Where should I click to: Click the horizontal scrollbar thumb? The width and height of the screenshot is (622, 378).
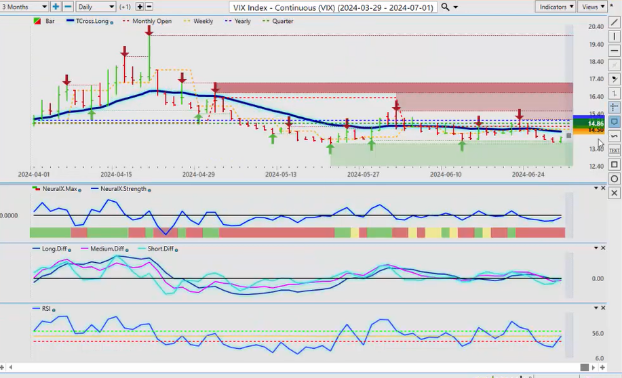coord(584,367)
